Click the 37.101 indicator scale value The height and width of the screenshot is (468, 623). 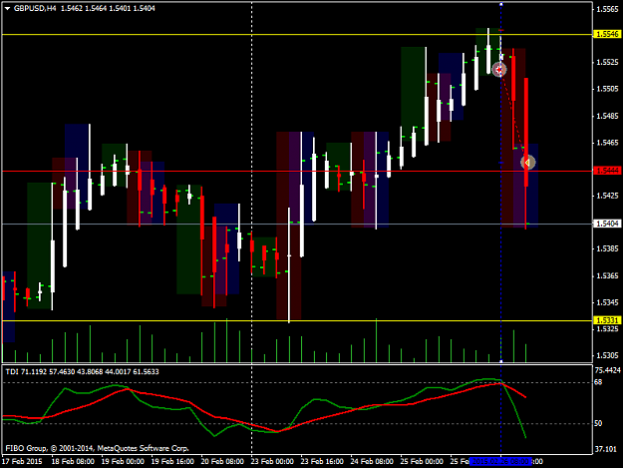click(x=606, y=450)
